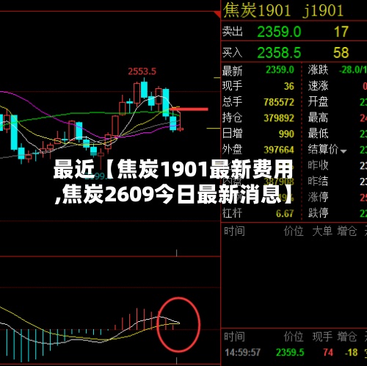The width and height of the screenshot is (367, 366).
Task: Select the 买入 price 2358.5
Action: tap(279, 53)
